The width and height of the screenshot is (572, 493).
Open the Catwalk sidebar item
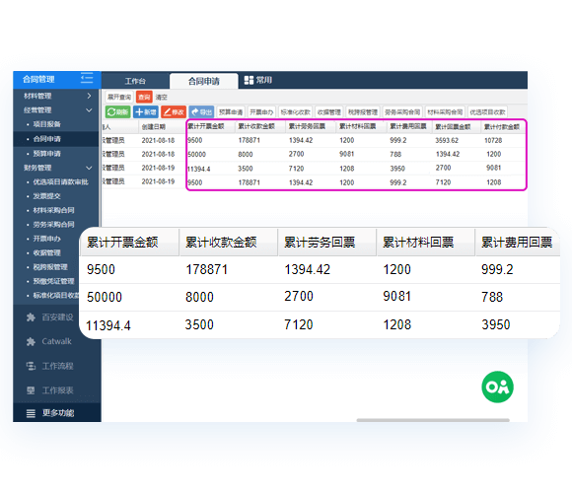49,342
